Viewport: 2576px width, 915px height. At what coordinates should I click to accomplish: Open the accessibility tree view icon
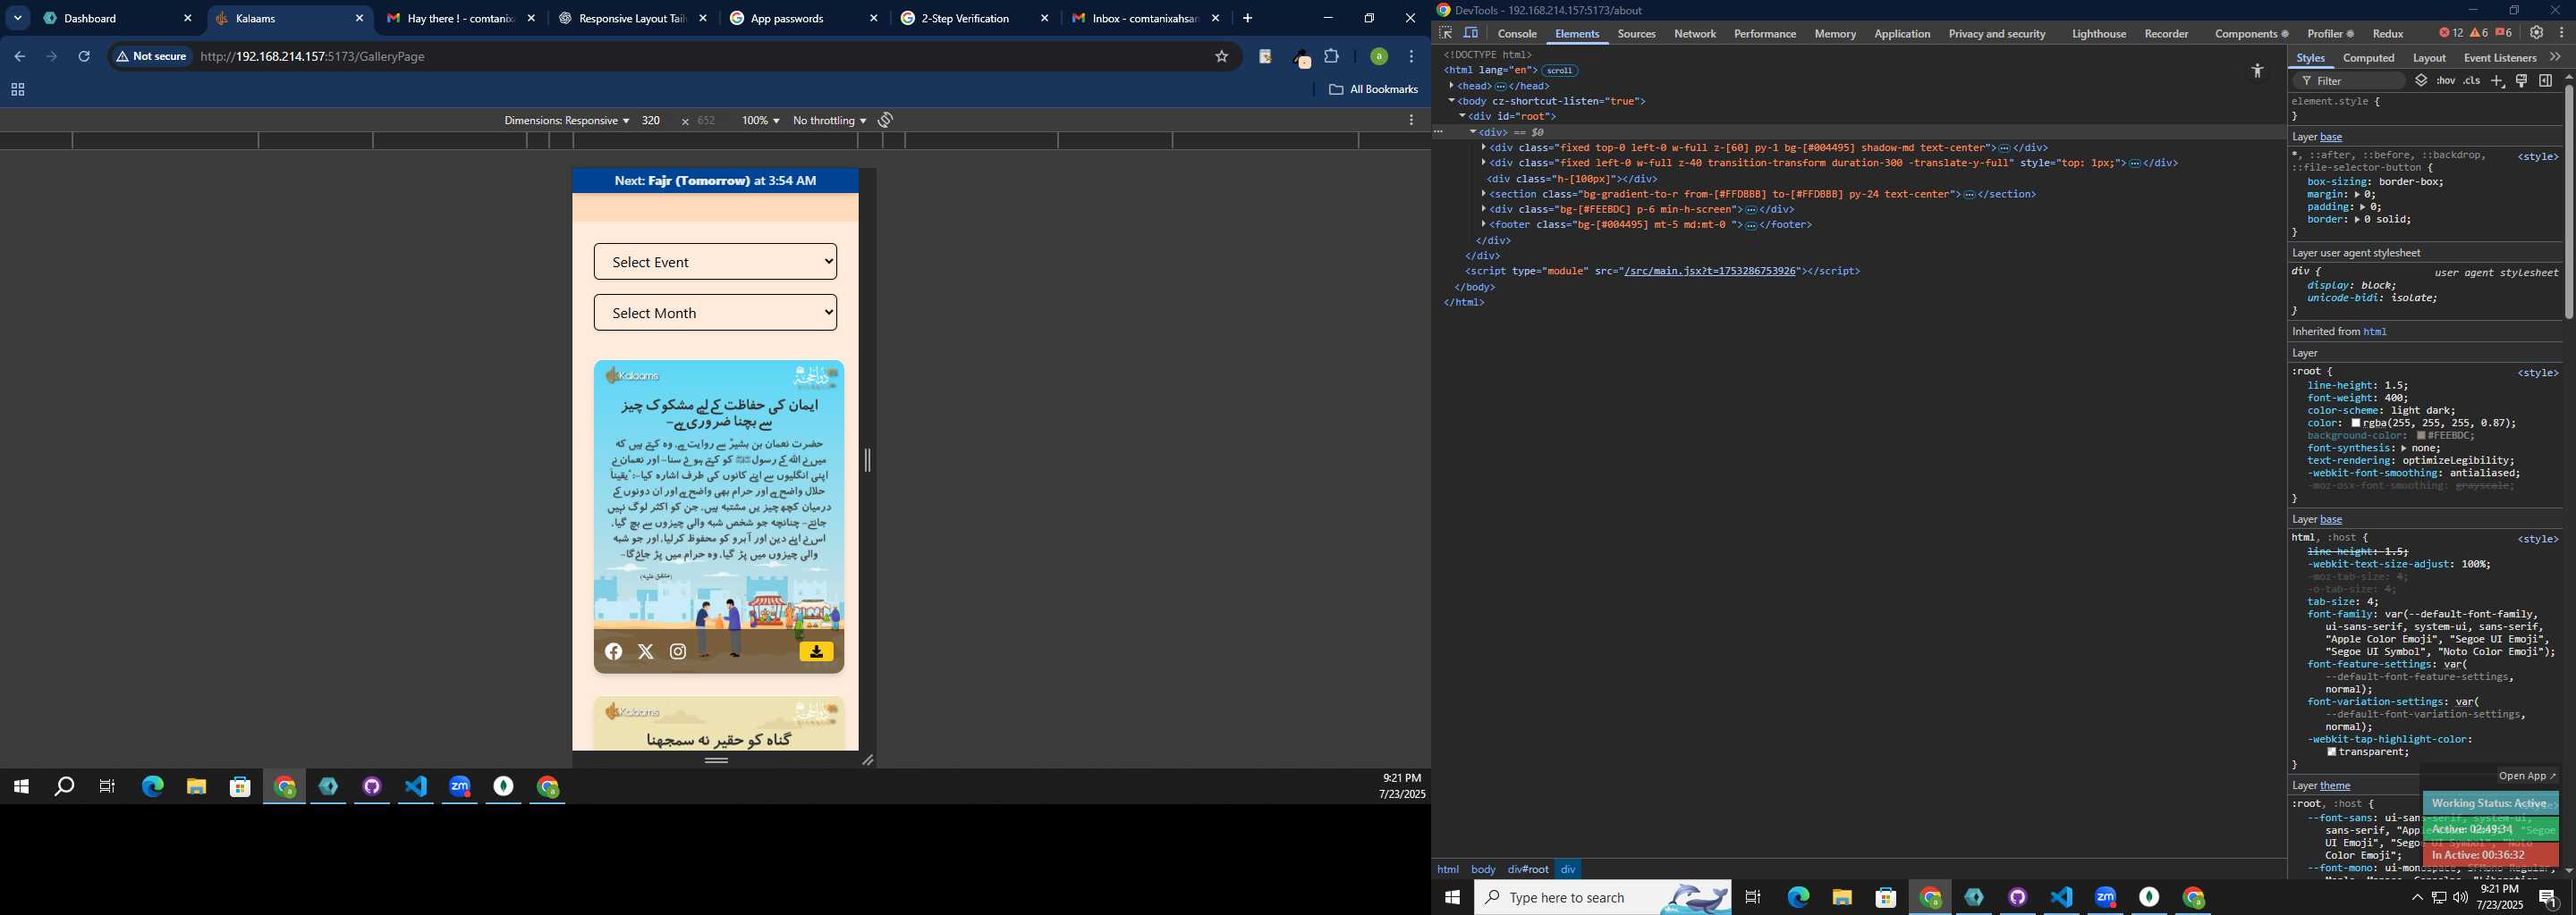pos(2257,71)
